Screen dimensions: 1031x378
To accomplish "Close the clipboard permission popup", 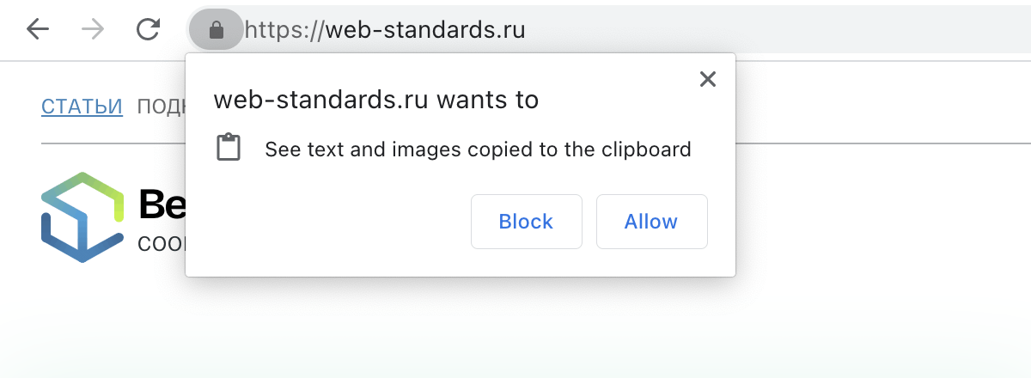I will click(707, 80).
